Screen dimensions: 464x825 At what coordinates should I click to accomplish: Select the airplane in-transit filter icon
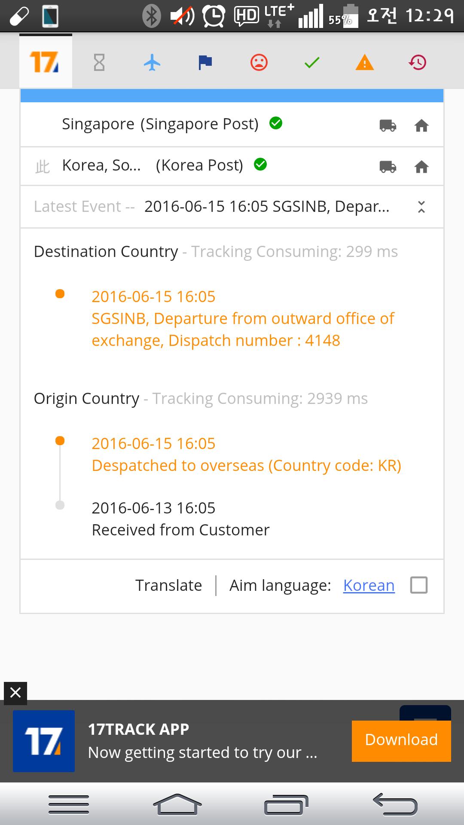click(152, 63)
